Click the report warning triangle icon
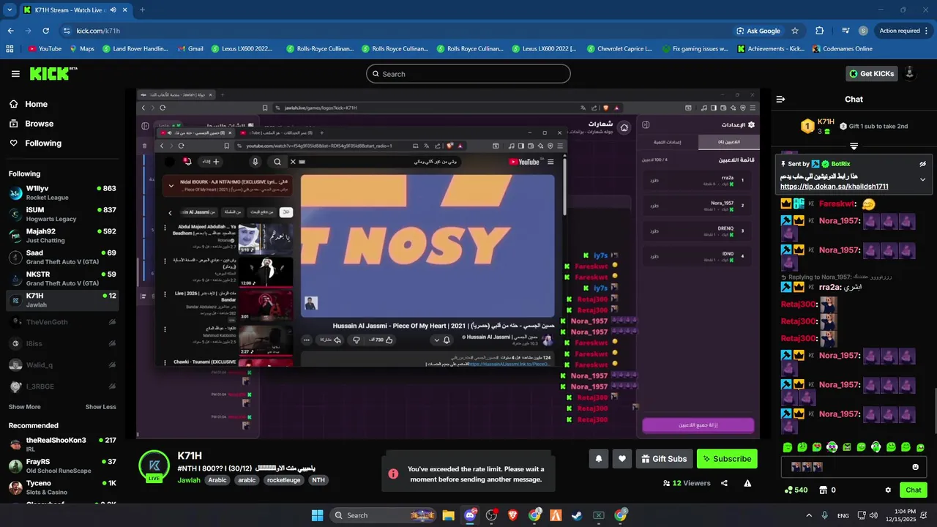The width and height of the screenshot is (937, 527). click(x=747, y=483)
